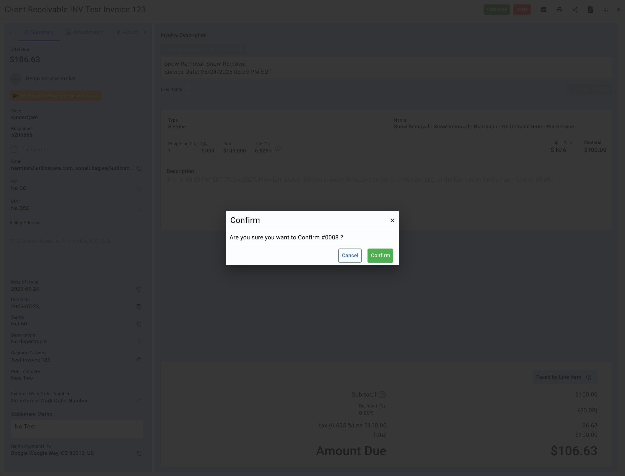Click the share invoice icon
The image size is (625, 476).
pos(575,10)
